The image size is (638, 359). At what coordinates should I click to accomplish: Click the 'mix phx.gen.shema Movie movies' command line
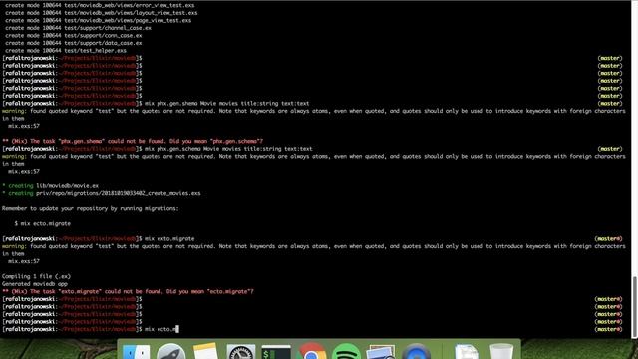click(226, 103)
